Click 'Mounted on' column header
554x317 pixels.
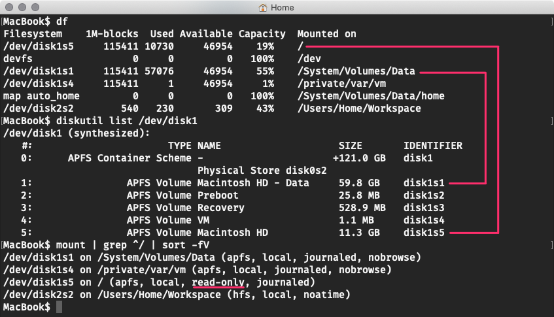click(326, 34)
